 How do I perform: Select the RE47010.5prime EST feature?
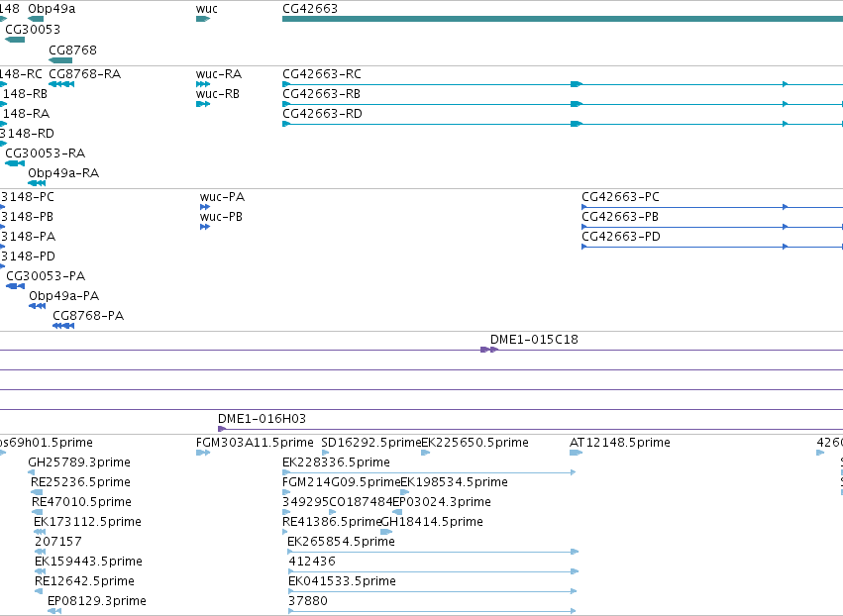click(x=37, y=512)
